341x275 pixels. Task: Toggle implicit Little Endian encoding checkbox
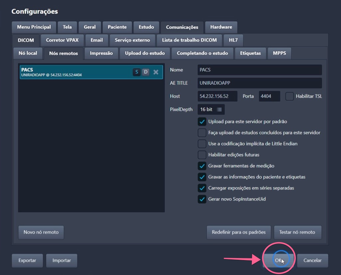point(202,144)
